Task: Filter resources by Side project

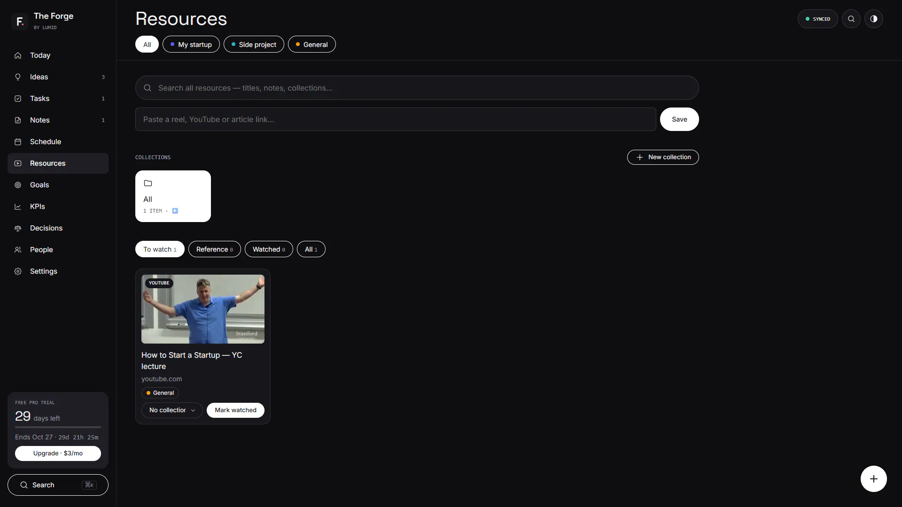Action: (254, 44)
